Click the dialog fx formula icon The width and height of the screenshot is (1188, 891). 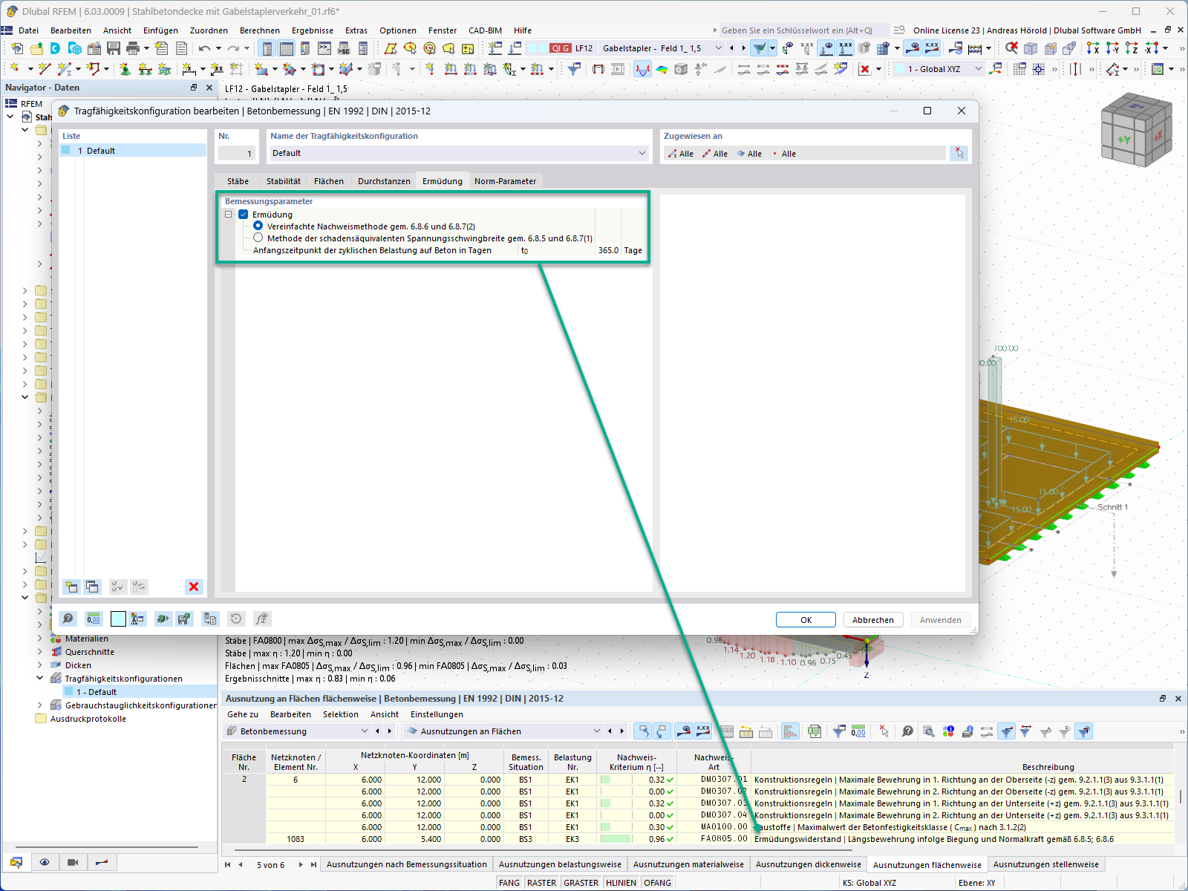[261, 619]
